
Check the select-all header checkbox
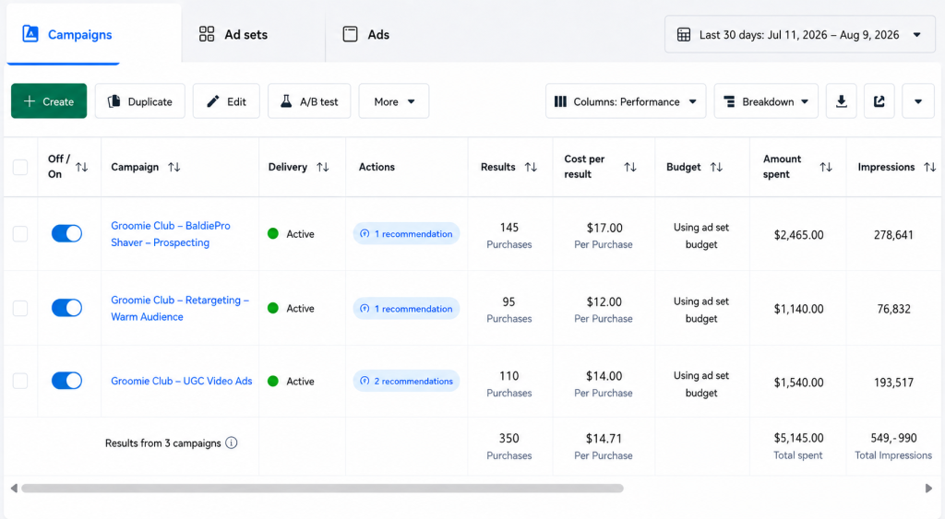click(20, 167)
